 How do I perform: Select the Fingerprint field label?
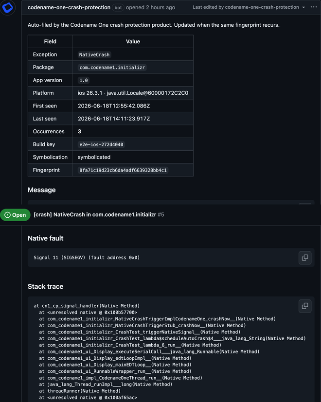click(x=46, y=170)
